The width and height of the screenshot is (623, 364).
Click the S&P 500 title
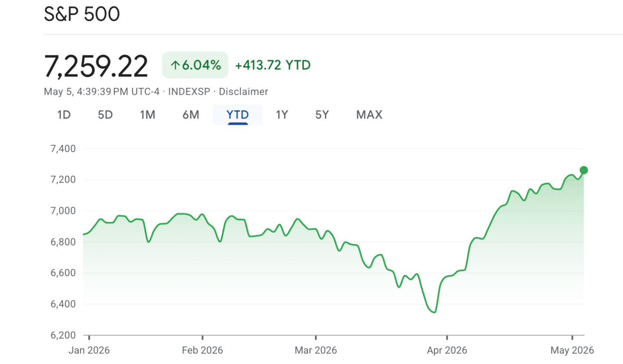pyautogui.click(x=82, y=14)
